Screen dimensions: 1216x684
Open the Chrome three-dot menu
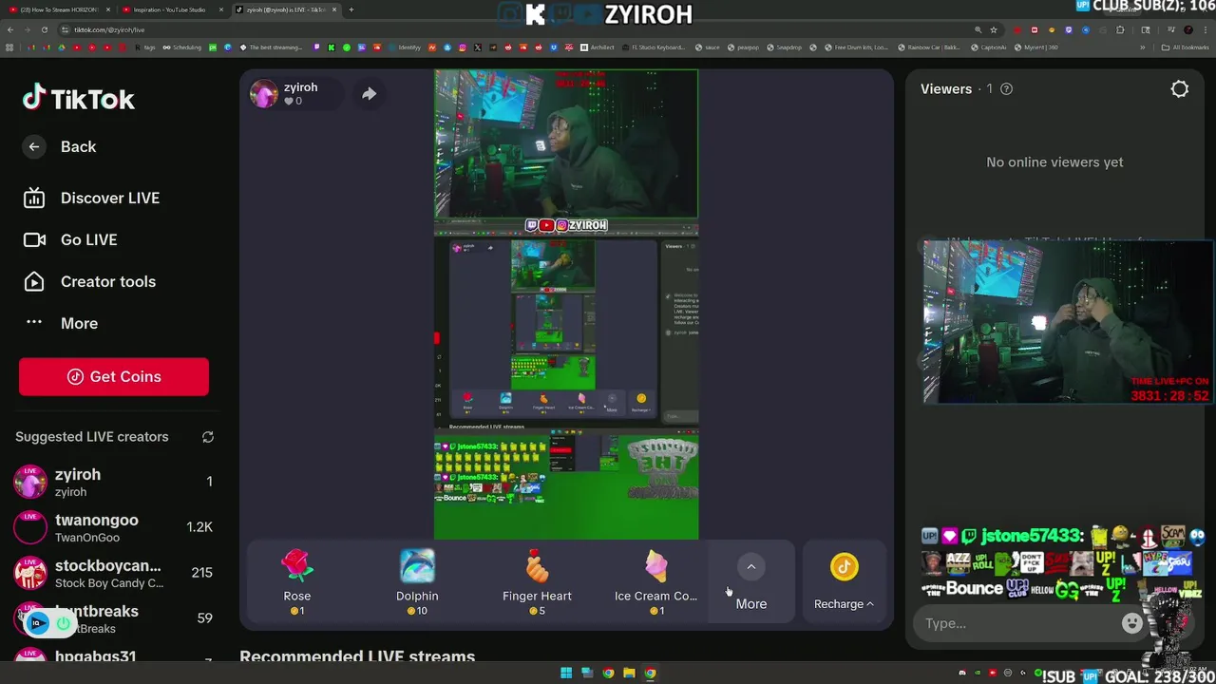click(x=1205, y=29)
